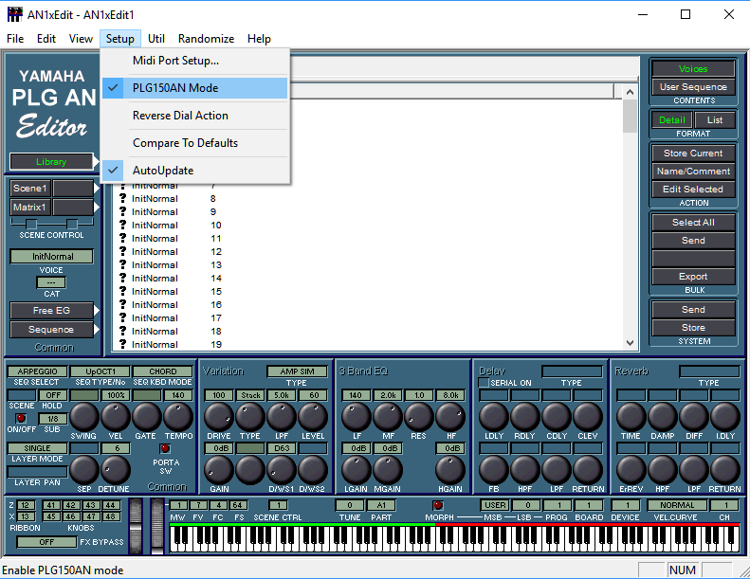Click the DETUNE knob
750x579 pixels.
tap(116, 469)
